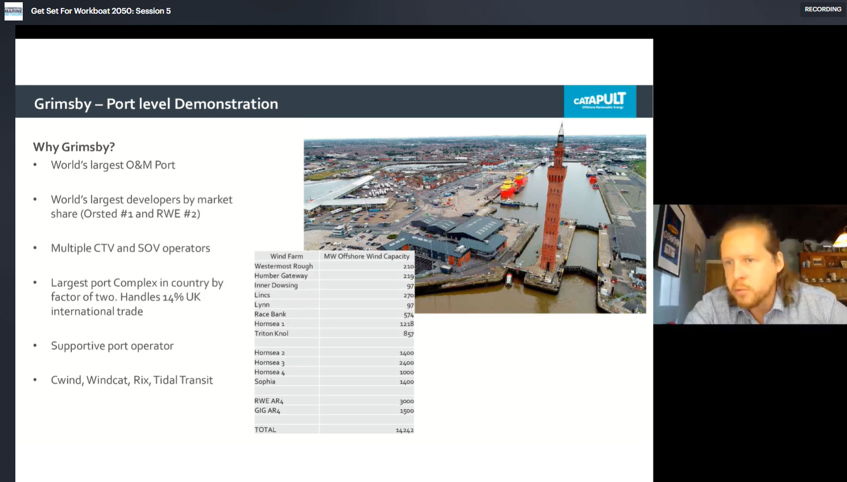Click the 'Supportive port operator' bullet
Screen dimensions: 847x482
[112, 346]
